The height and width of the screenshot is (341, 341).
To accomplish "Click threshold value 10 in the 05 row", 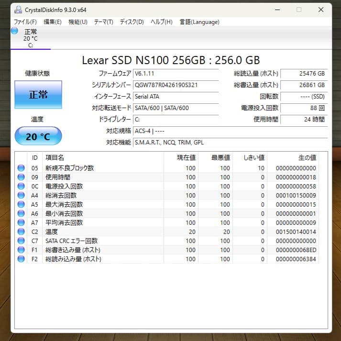I will [261, 168].
